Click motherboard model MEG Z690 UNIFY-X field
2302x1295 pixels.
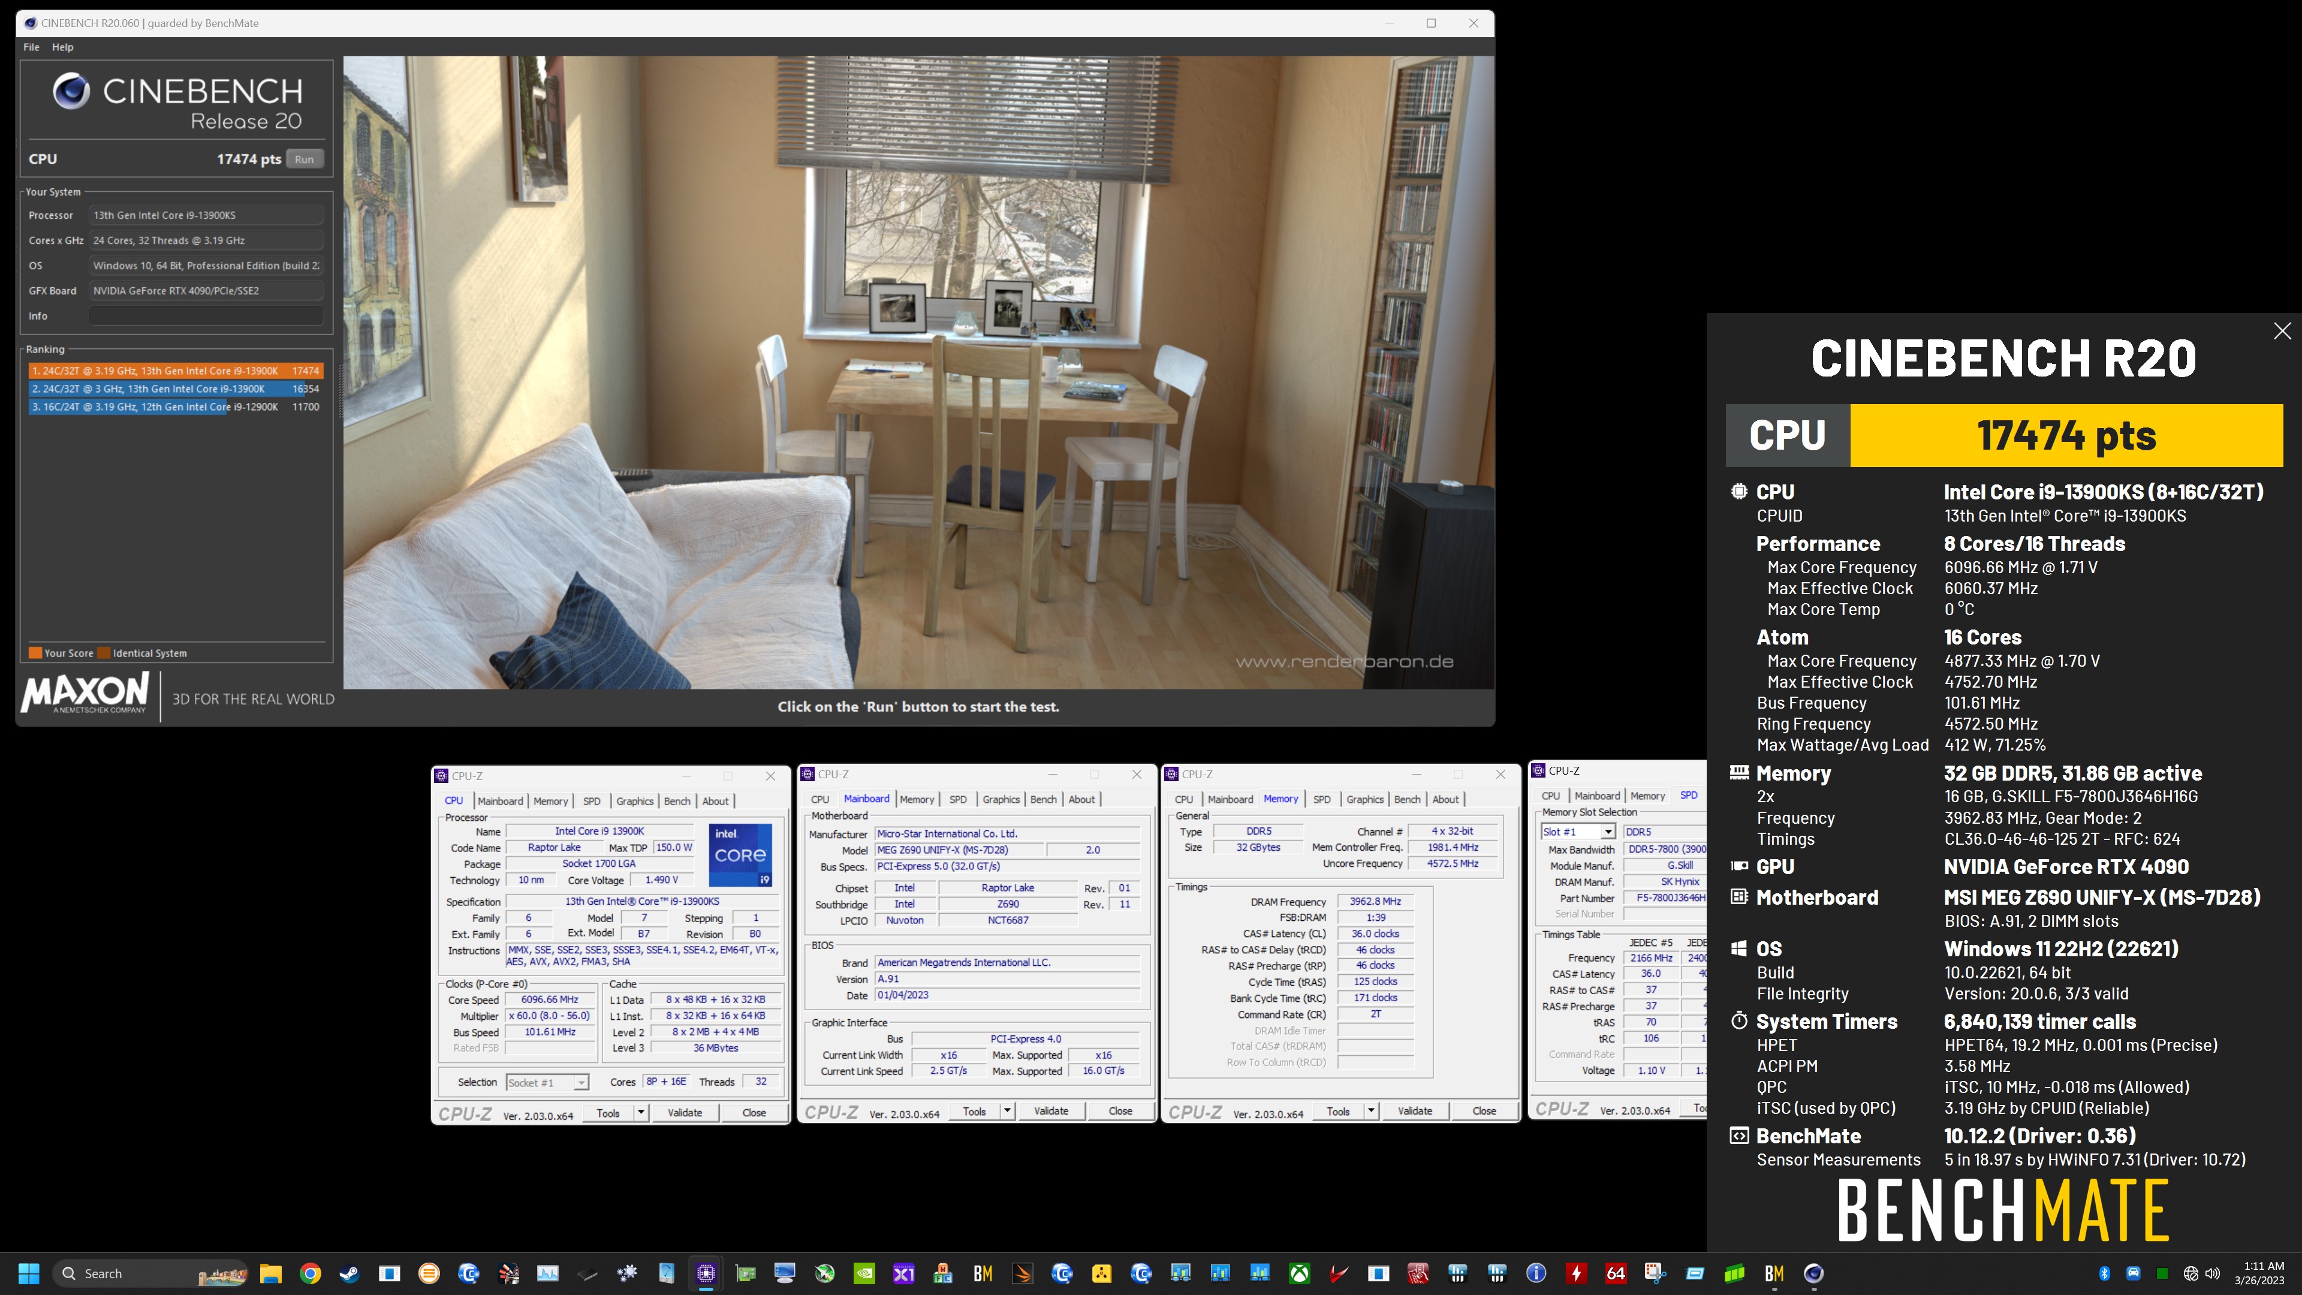(958, 850)
